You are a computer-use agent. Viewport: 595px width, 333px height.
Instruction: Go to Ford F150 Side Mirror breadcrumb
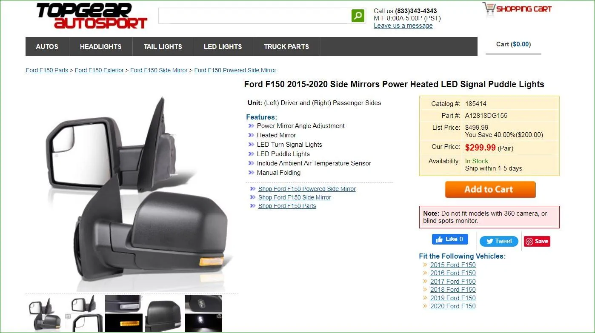[159, 70]
